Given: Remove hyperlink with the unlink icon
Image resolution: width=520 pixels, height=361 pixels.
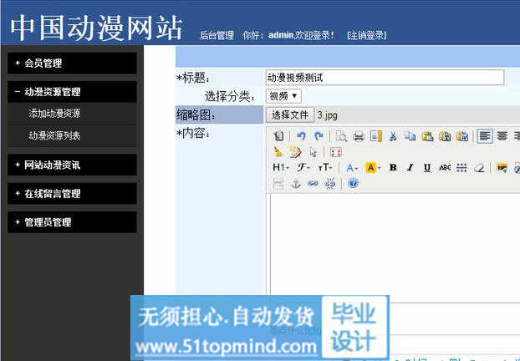Looking at the screenshot, I should [330, 183].
